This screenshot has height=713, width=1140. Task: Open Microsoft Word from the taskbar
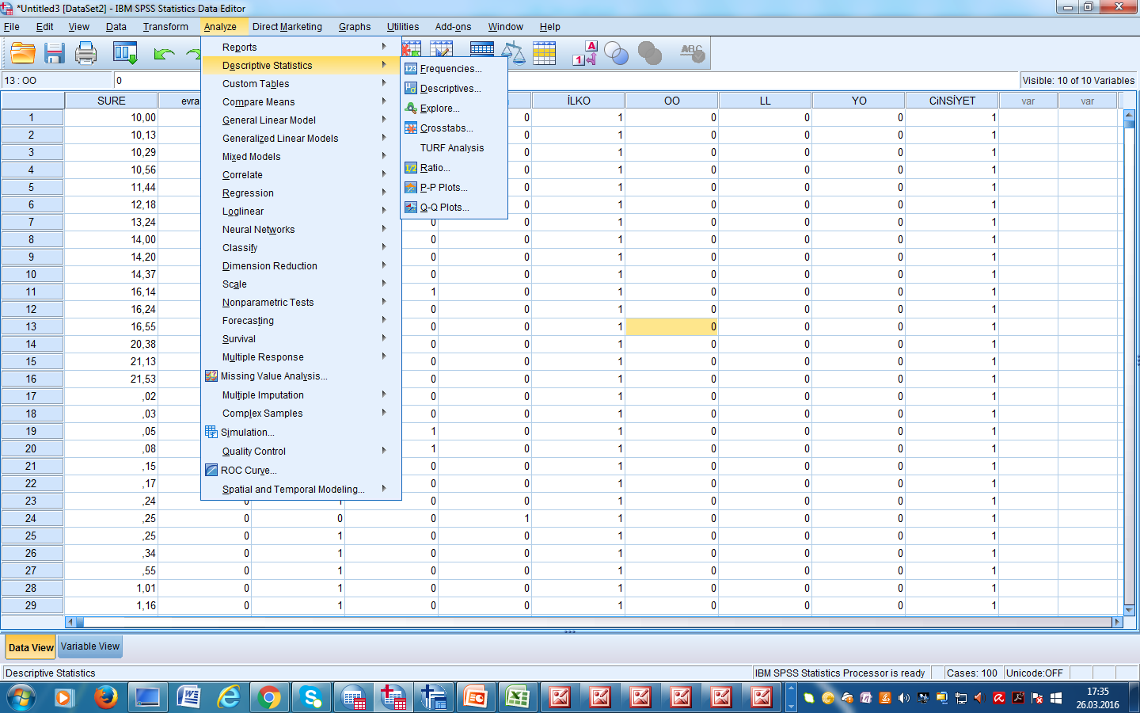click(x=188, y=697)
